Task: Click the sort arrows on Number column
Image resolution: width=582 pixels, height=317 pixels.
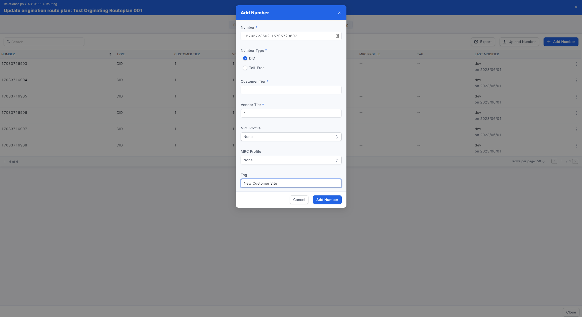Action: 110,54
